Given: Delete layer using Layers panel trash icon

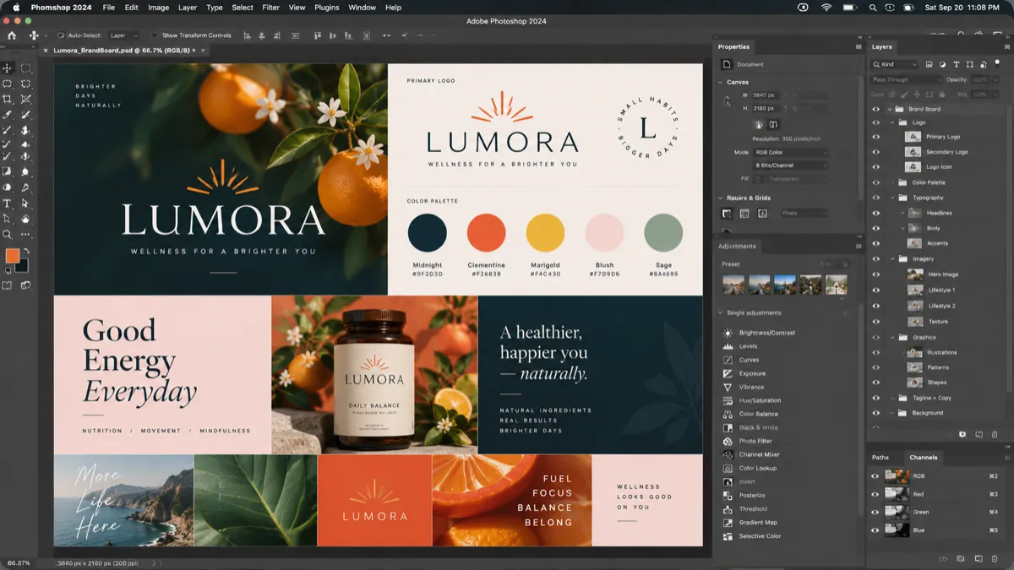Looking at the screenshot, I should point(995,435).
